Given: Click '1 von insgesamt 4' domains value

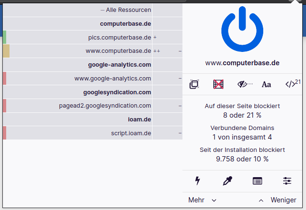Looking at the screenshot, I should (242, 137).
